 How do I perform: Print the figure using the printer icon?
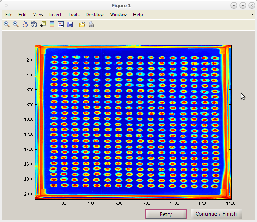point(91,24)
